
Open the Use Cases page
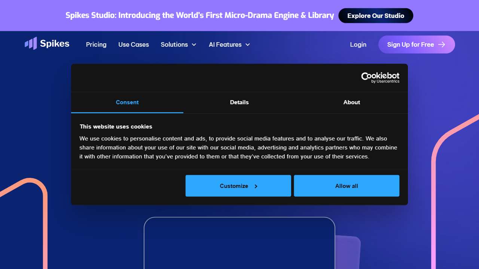tap(134, 44)
